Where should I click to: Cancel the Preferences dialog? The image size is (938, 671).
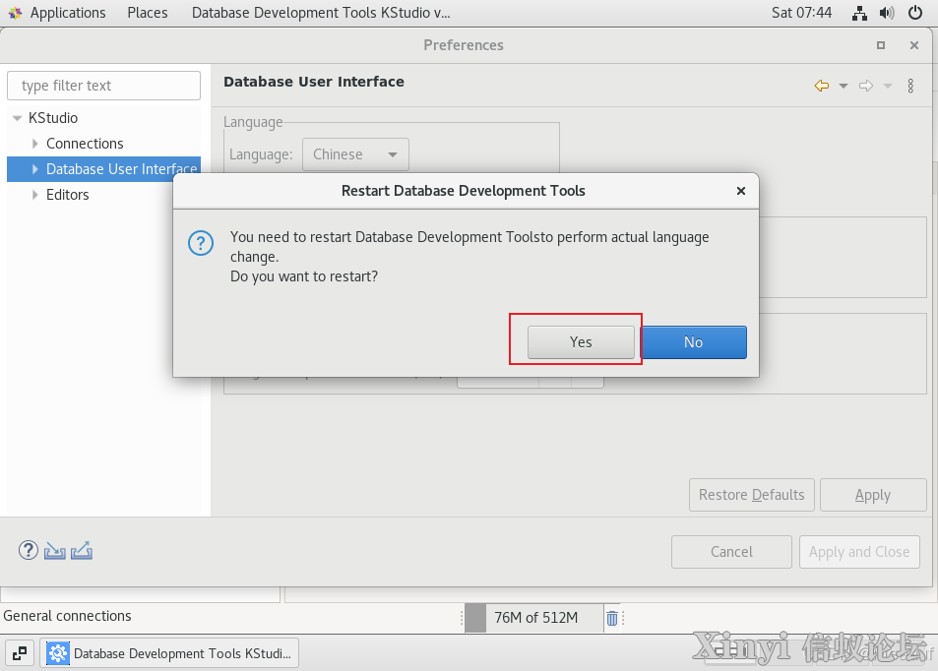pos(731,551)
